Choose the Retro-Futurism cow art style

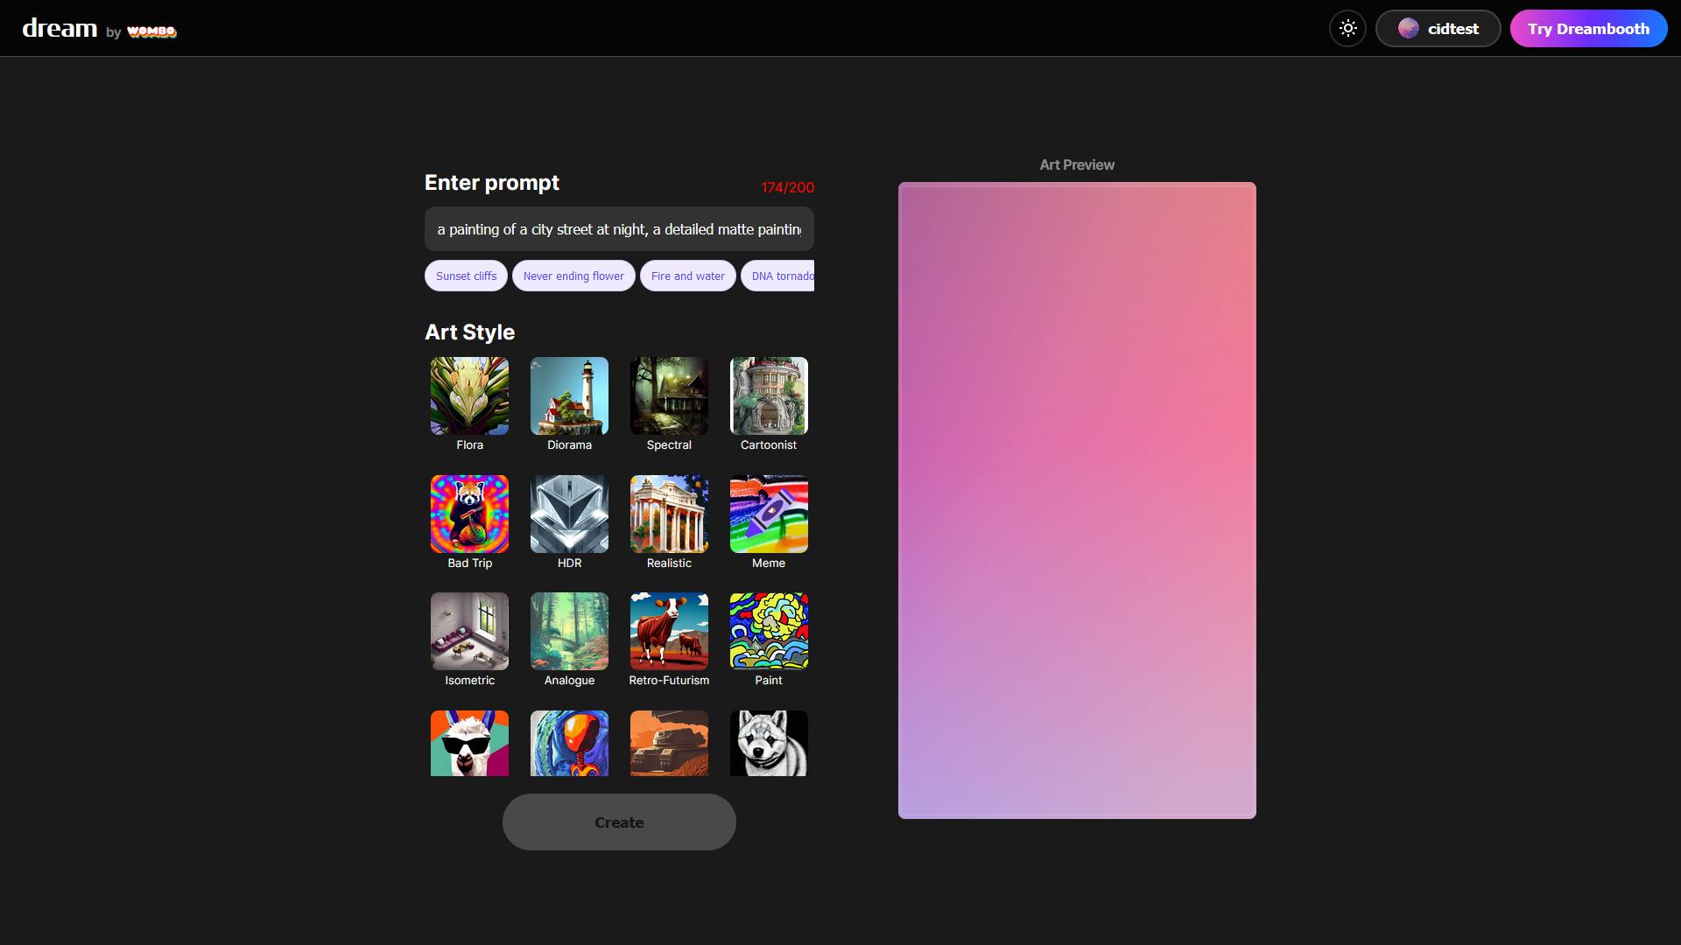669,632
